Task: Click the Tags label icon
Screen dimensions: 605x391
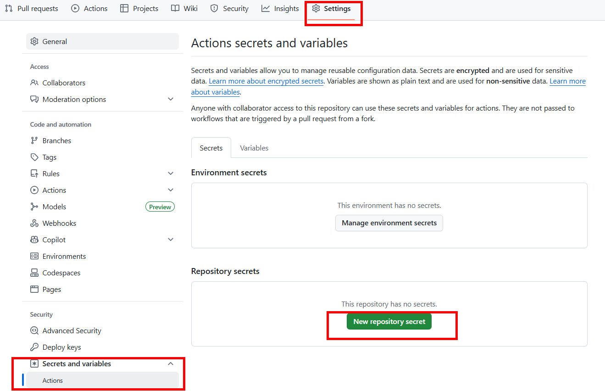Action: pos(34,157)
